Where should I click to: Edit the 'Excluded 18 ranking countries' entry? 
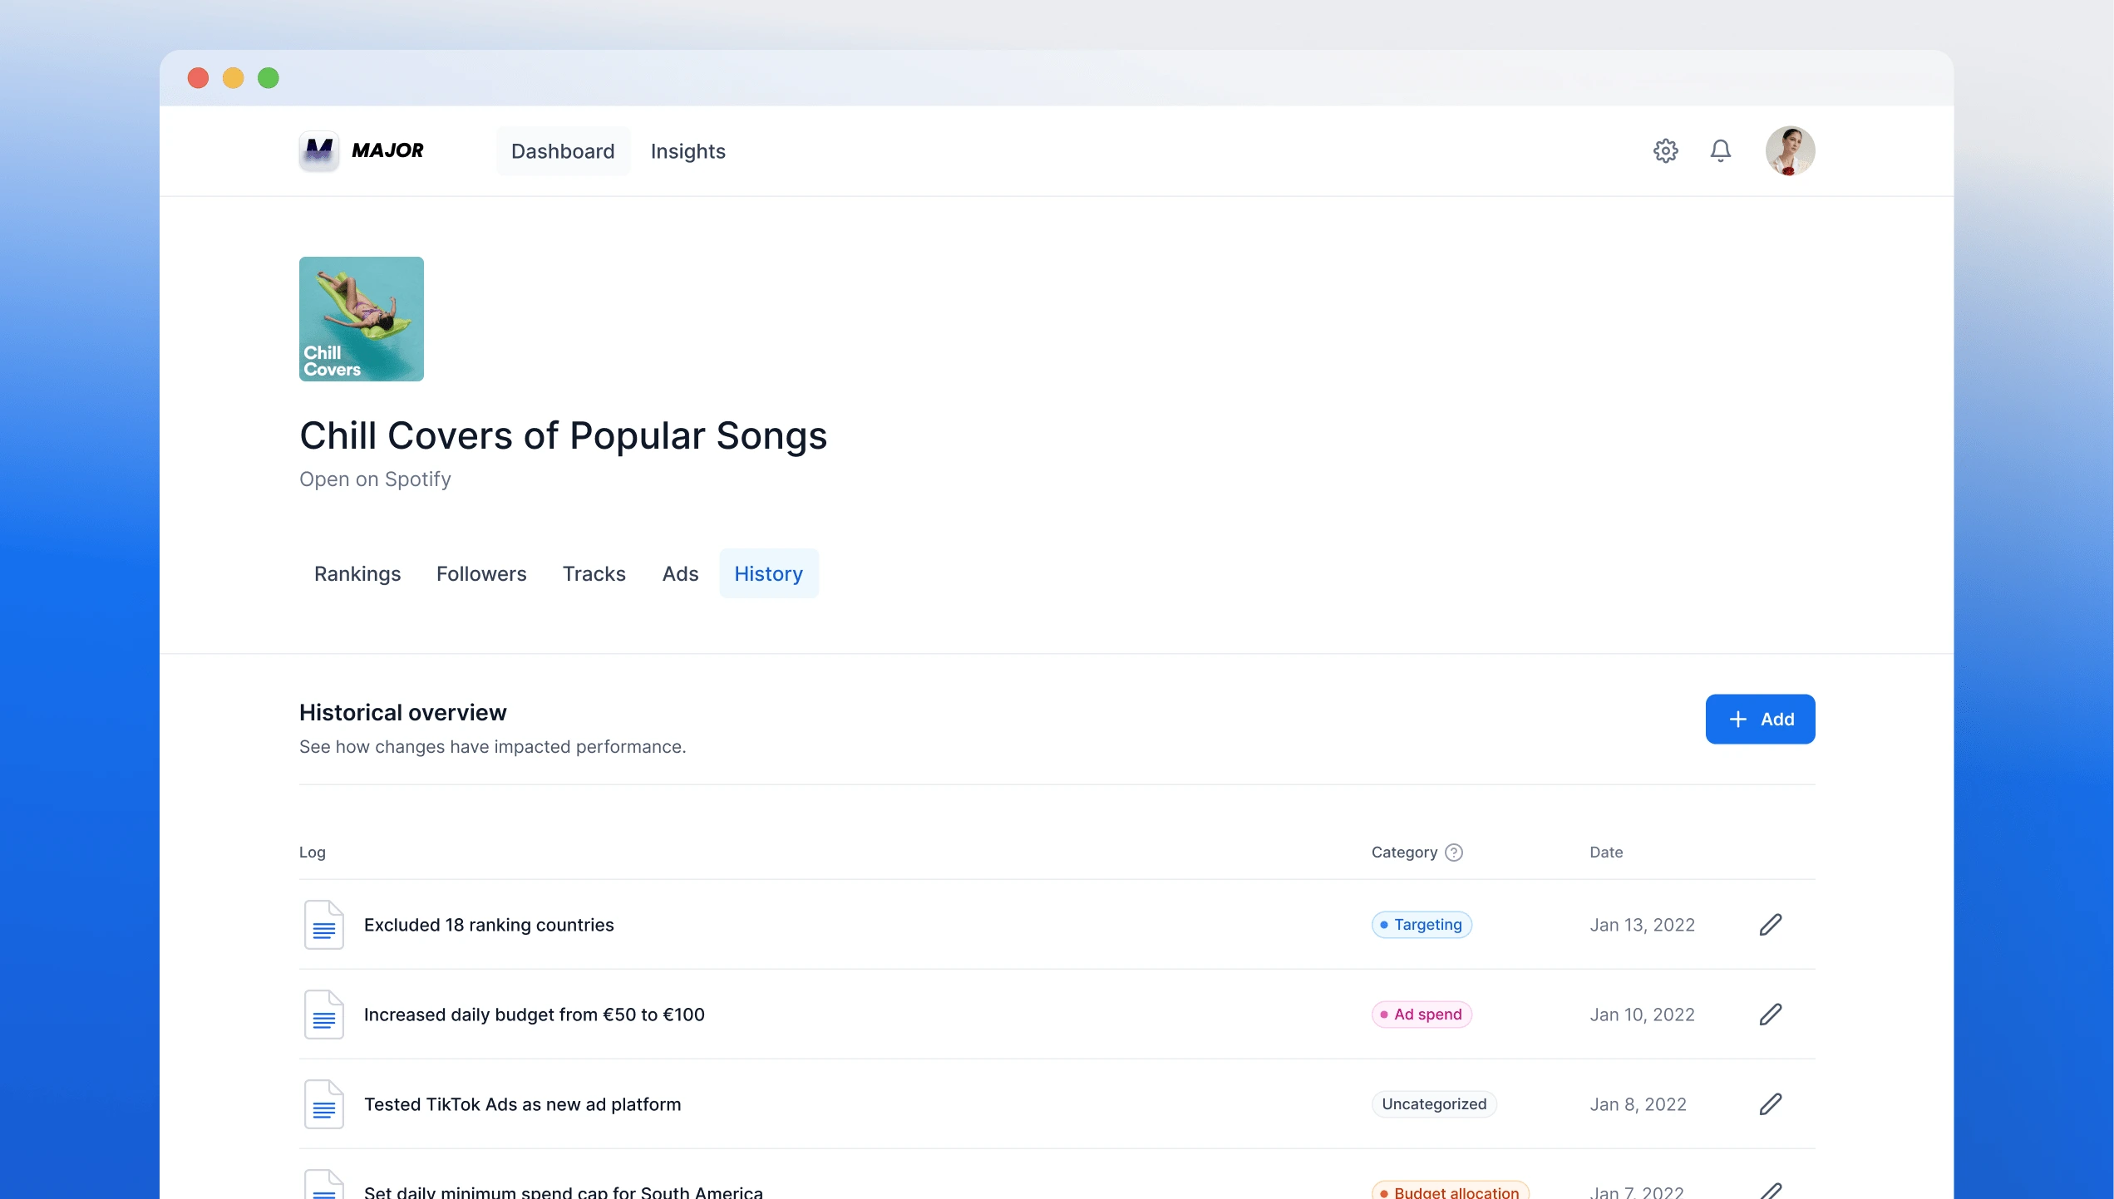1771,924
